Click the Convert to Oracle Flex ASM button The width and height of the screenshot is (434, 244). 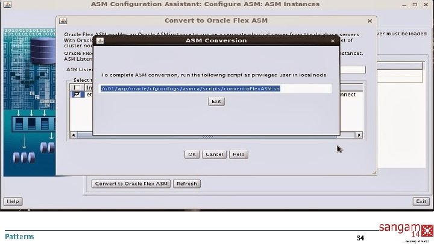131,184
